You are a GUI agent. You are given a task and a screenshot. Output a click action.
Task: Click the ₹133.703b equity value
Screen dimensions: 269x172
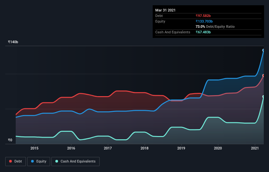[x=204, y=21]
